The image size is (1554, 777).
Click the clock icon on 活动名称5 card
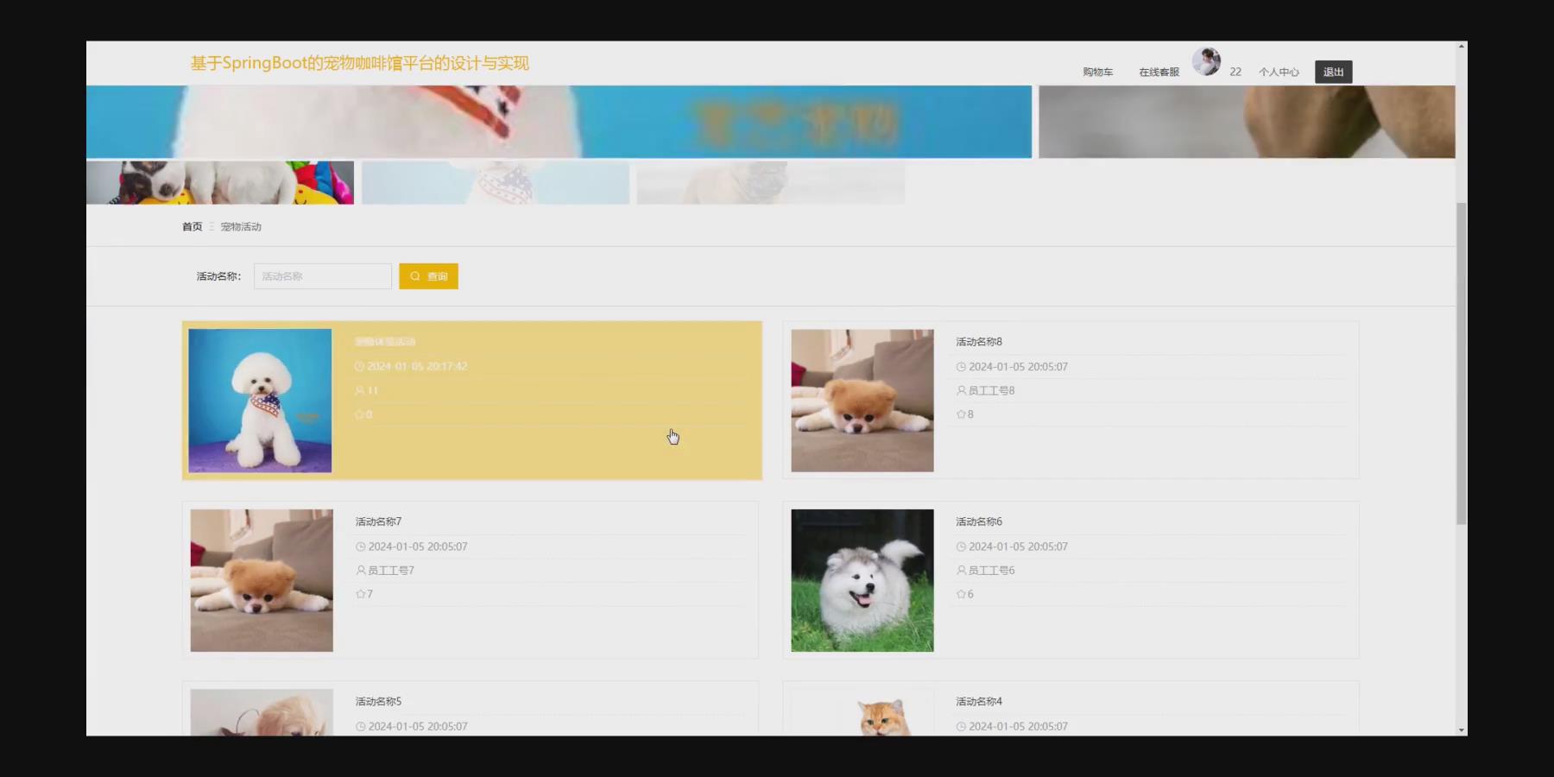(360, 727)
